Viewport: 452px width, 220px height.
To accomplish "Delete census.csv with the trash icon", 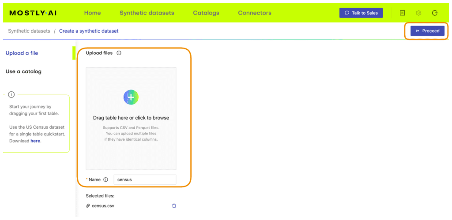I will tap(174, 206).
